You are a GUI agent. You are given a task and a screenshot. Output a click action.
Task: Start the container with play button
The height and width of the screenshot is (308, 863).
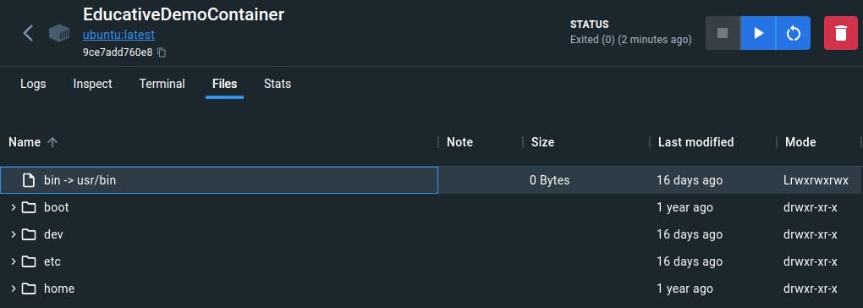758,33
